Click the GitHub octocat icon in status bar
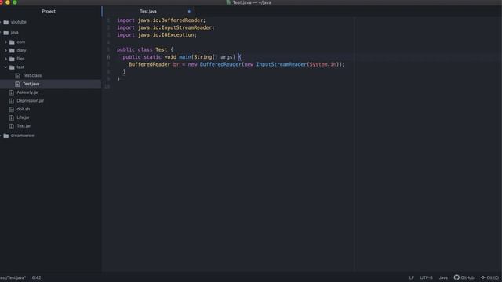The height and width of the screenshot is (282, 502). (457, 277)
